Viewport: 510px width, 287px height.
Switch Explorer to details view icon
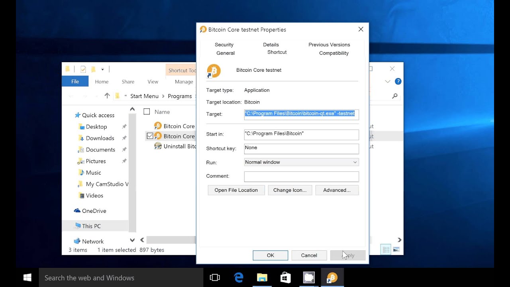tap(386, 250)
